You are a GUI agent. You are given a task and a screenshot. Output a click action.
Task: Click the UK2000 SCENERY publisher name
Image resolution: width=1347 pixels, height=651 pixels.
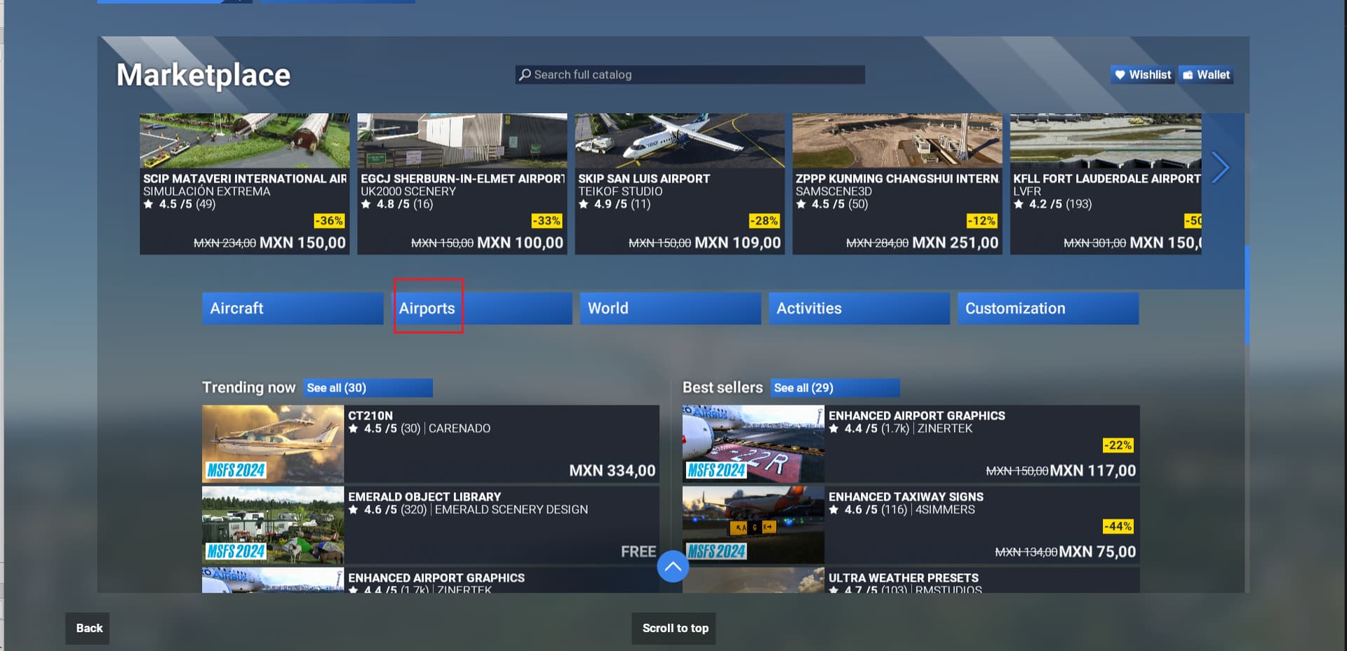click(408, 192)
